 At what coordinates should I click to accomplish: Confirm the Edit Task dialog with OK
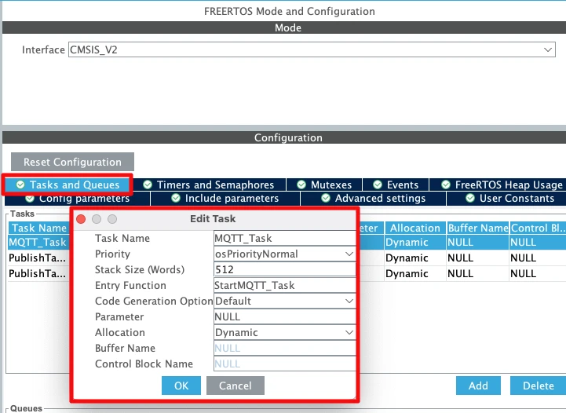coord(181,386)
